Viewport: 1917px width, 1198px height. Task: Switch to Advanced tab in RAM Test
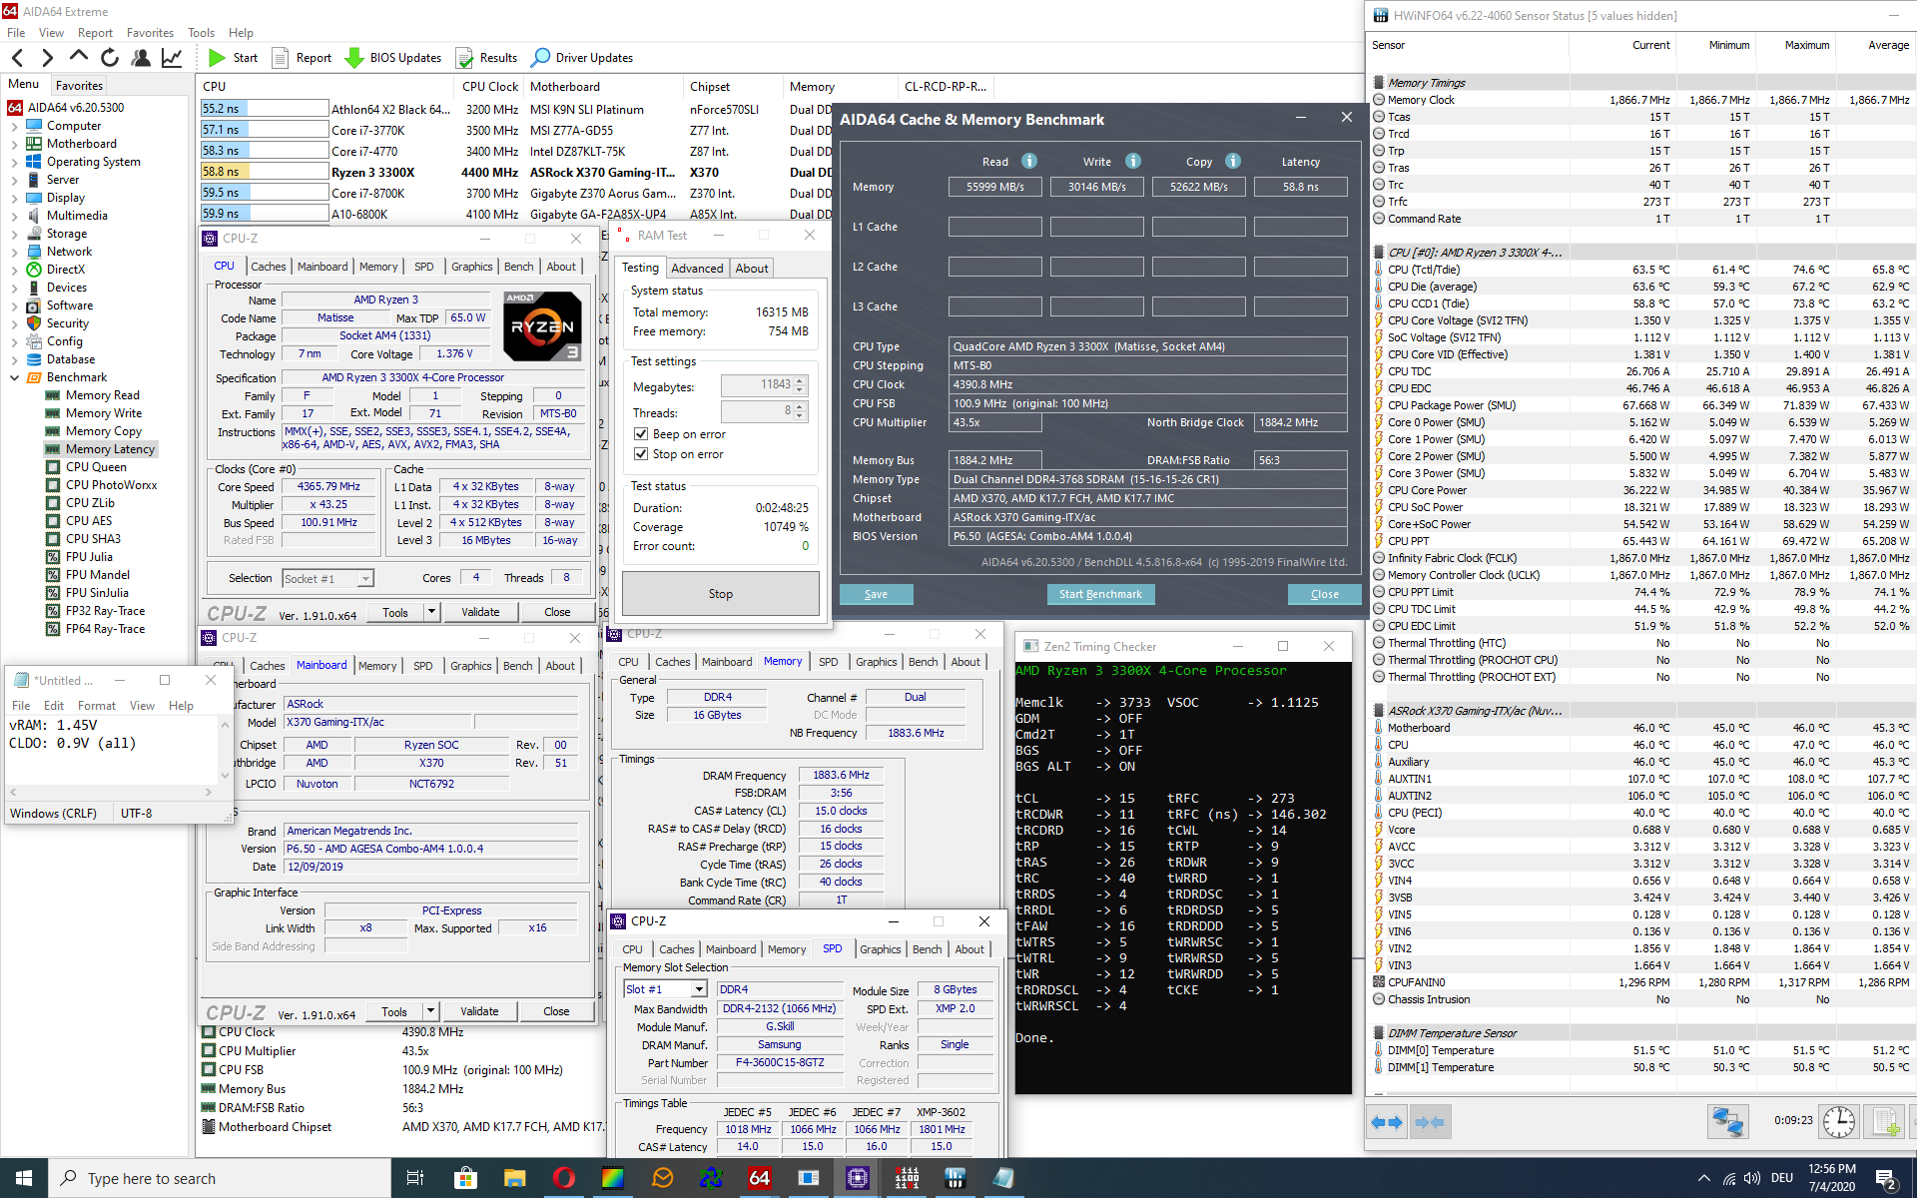point(697,269)
